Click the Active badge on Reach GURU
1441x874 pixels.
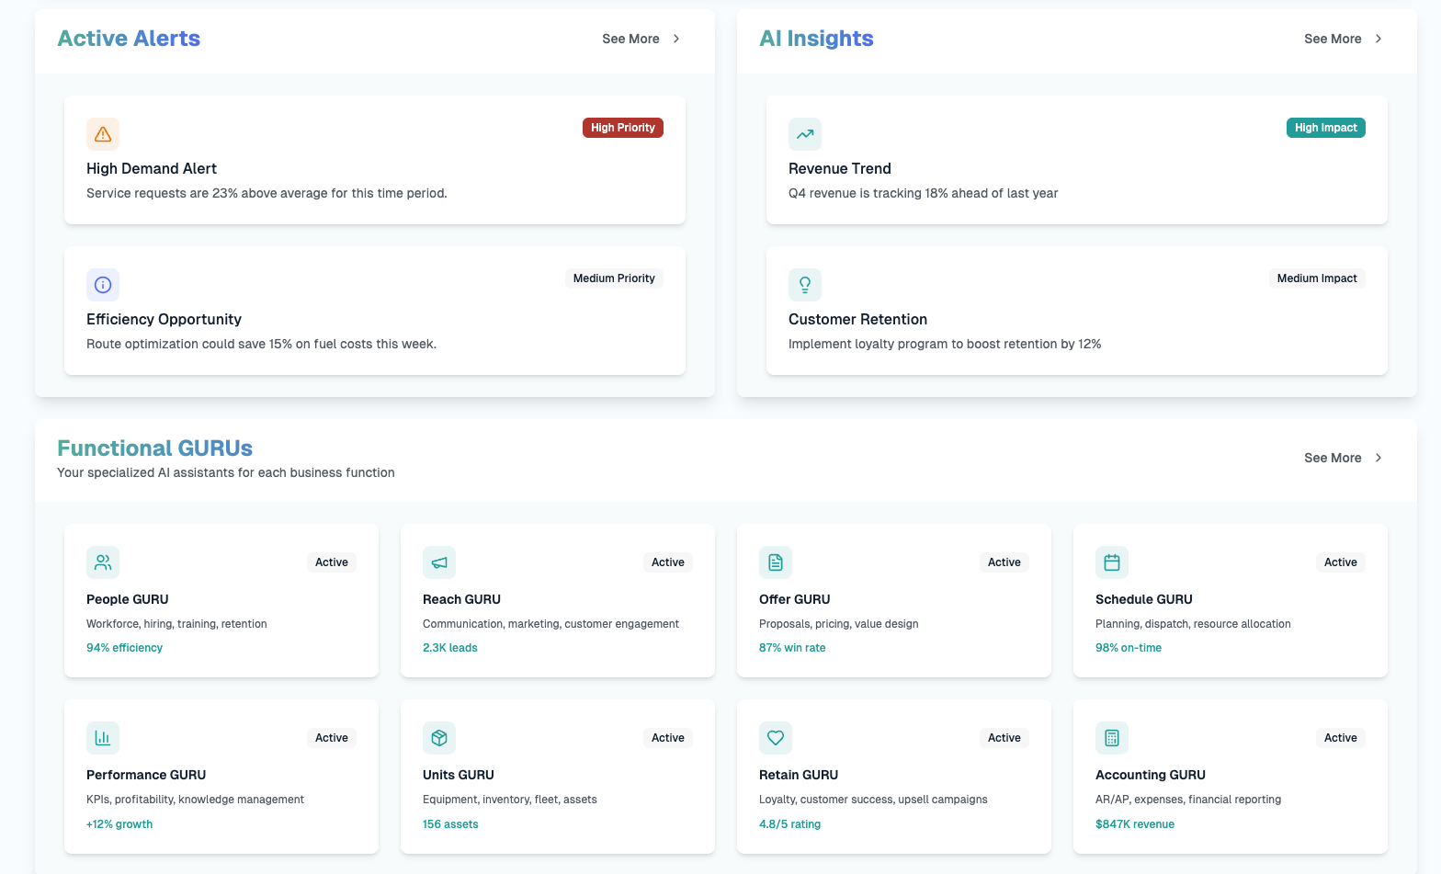668,562
